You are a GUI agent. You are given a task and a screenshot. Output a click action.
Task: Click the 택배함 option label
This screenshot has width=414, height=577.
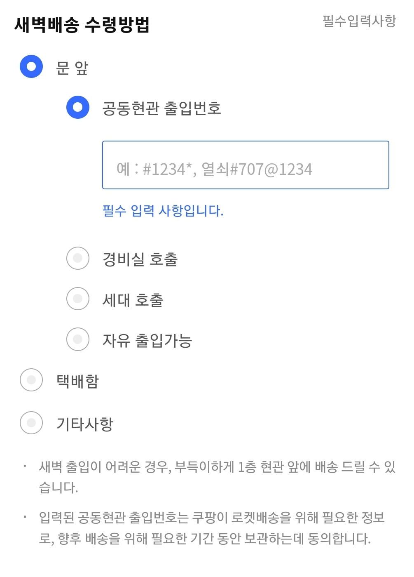[x=77, y=381]
